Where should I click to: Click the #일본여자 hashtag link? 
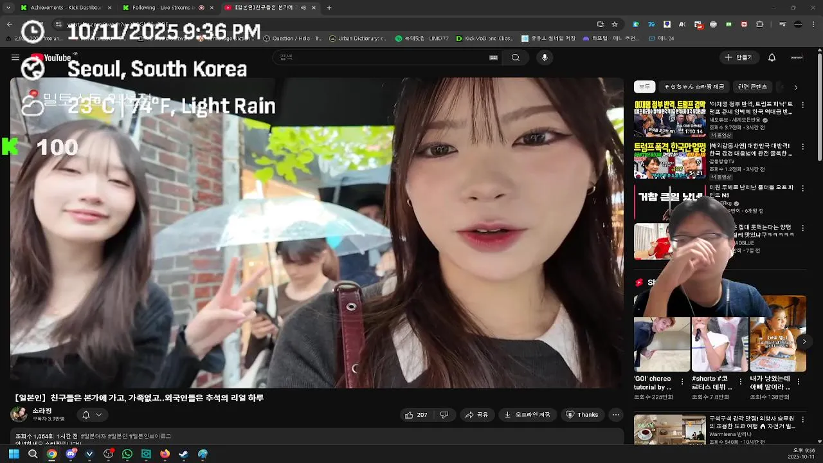[x=94, y=437]
